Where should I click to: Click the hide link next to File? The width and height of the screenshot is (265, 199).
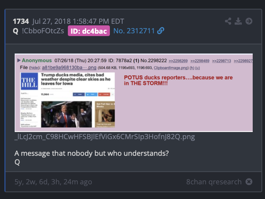[x=34, y=68]
